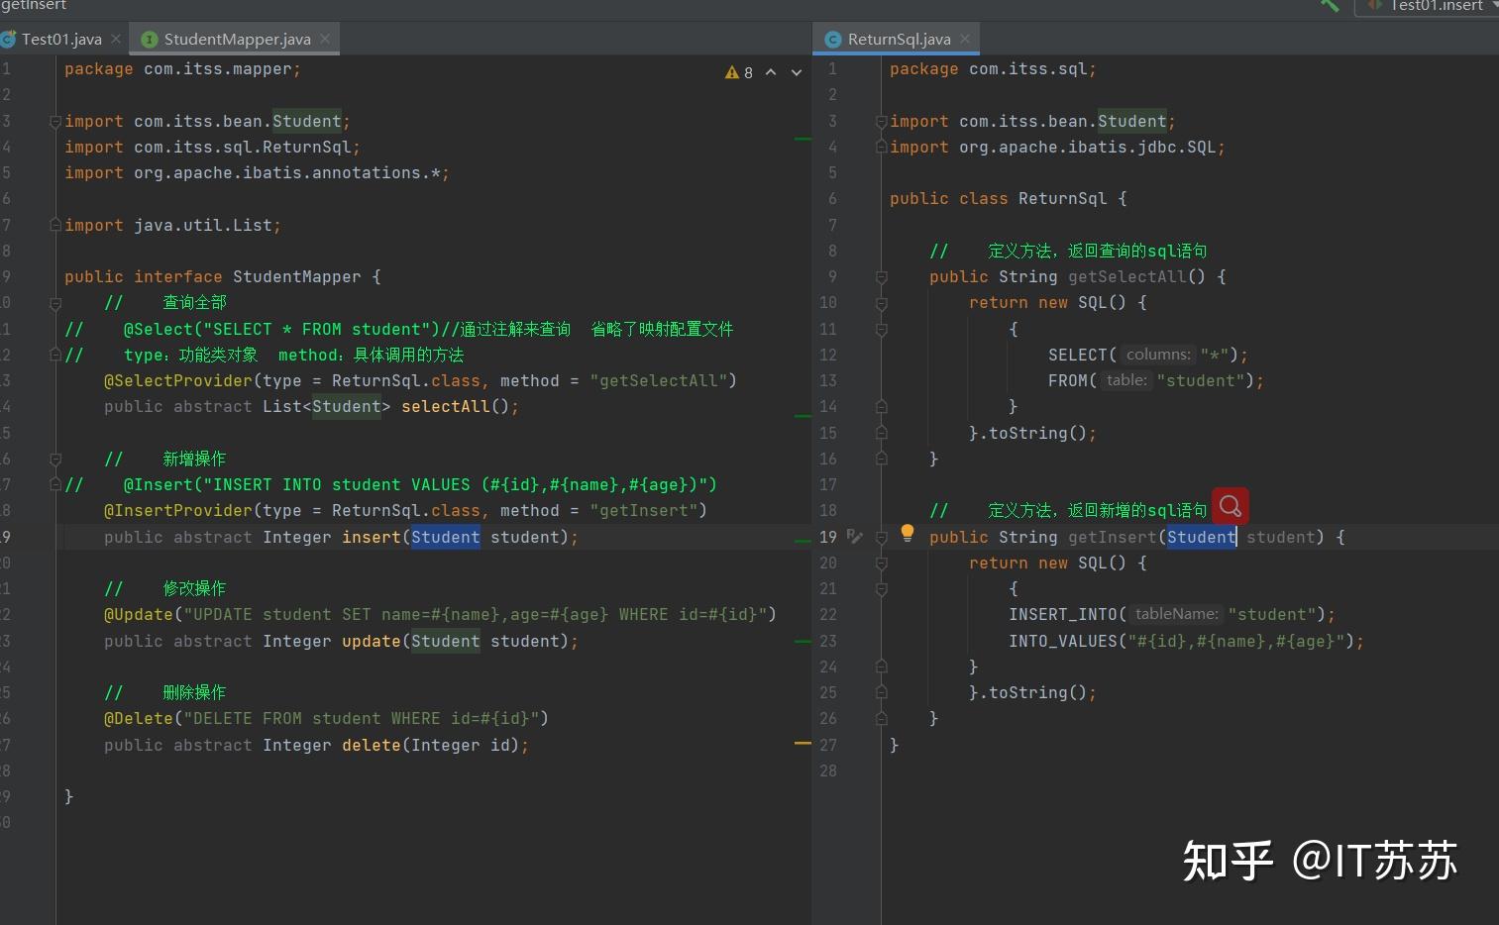Screen dimensions: 1499x925
Task: Click the class icon on Test01.java tab
Action: (x=8, y=39)
